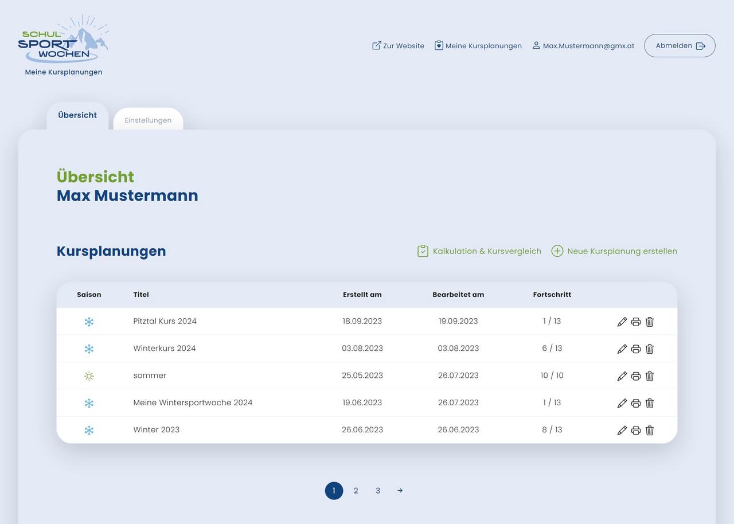
Task: Open the edit pencil for Pitztal Kurs 2024
Action: coord(622,322)
